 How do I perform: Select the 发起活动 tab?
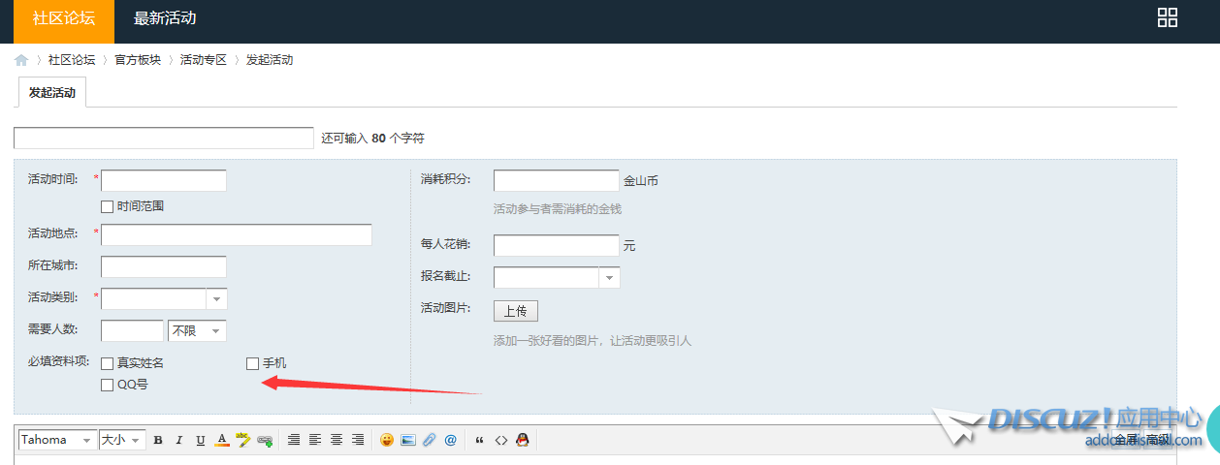(52, 93)
